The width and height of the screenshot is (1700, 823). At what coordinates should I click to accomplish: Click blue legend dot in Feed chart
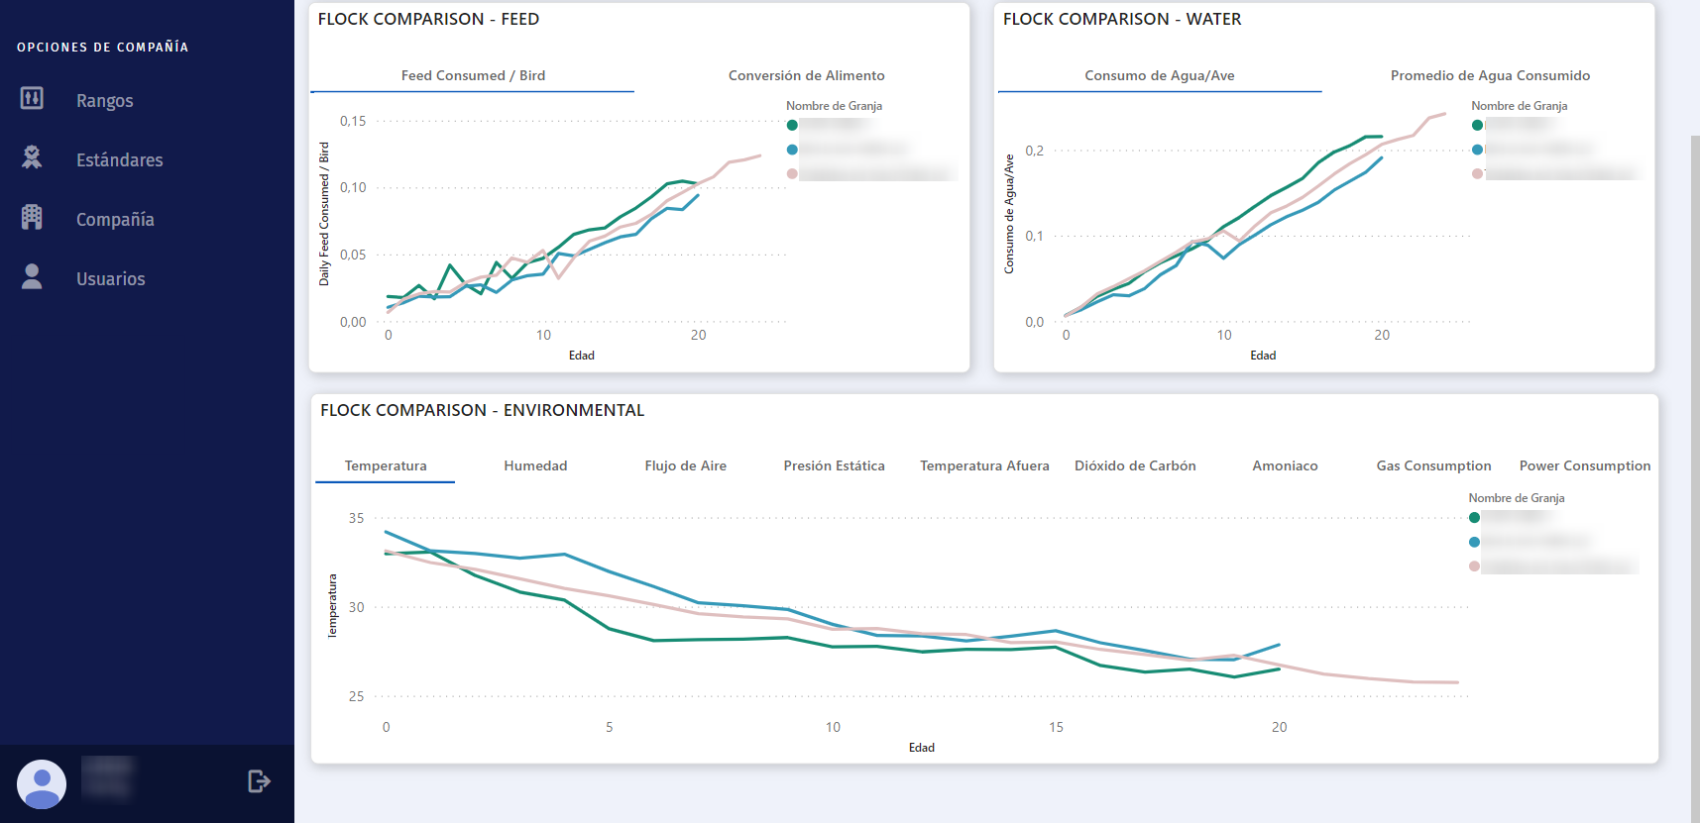(792, 150)
